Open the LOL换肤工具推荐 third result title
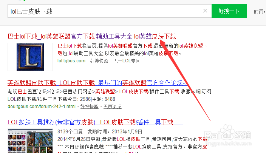Viewport: 266px width, 153px height. pyautogui.click(x=95, y=122)
